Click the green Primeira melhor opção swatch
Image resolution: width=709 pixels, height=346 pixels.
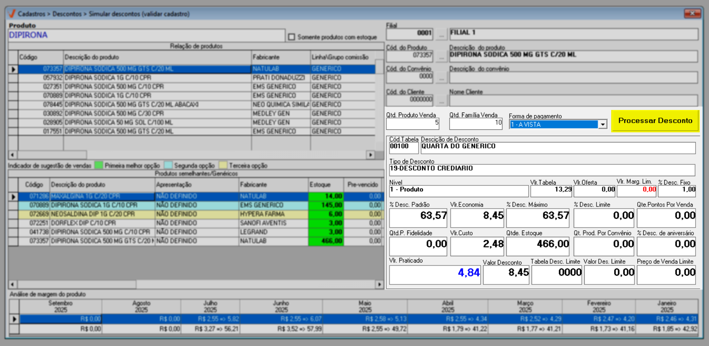click(99, 166)
